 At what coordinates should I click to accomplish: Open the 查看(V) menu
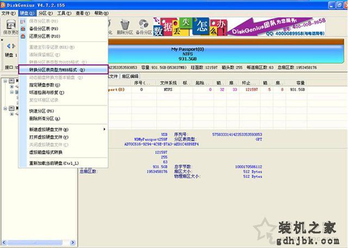pyautogui.click(x=83, y=13)
